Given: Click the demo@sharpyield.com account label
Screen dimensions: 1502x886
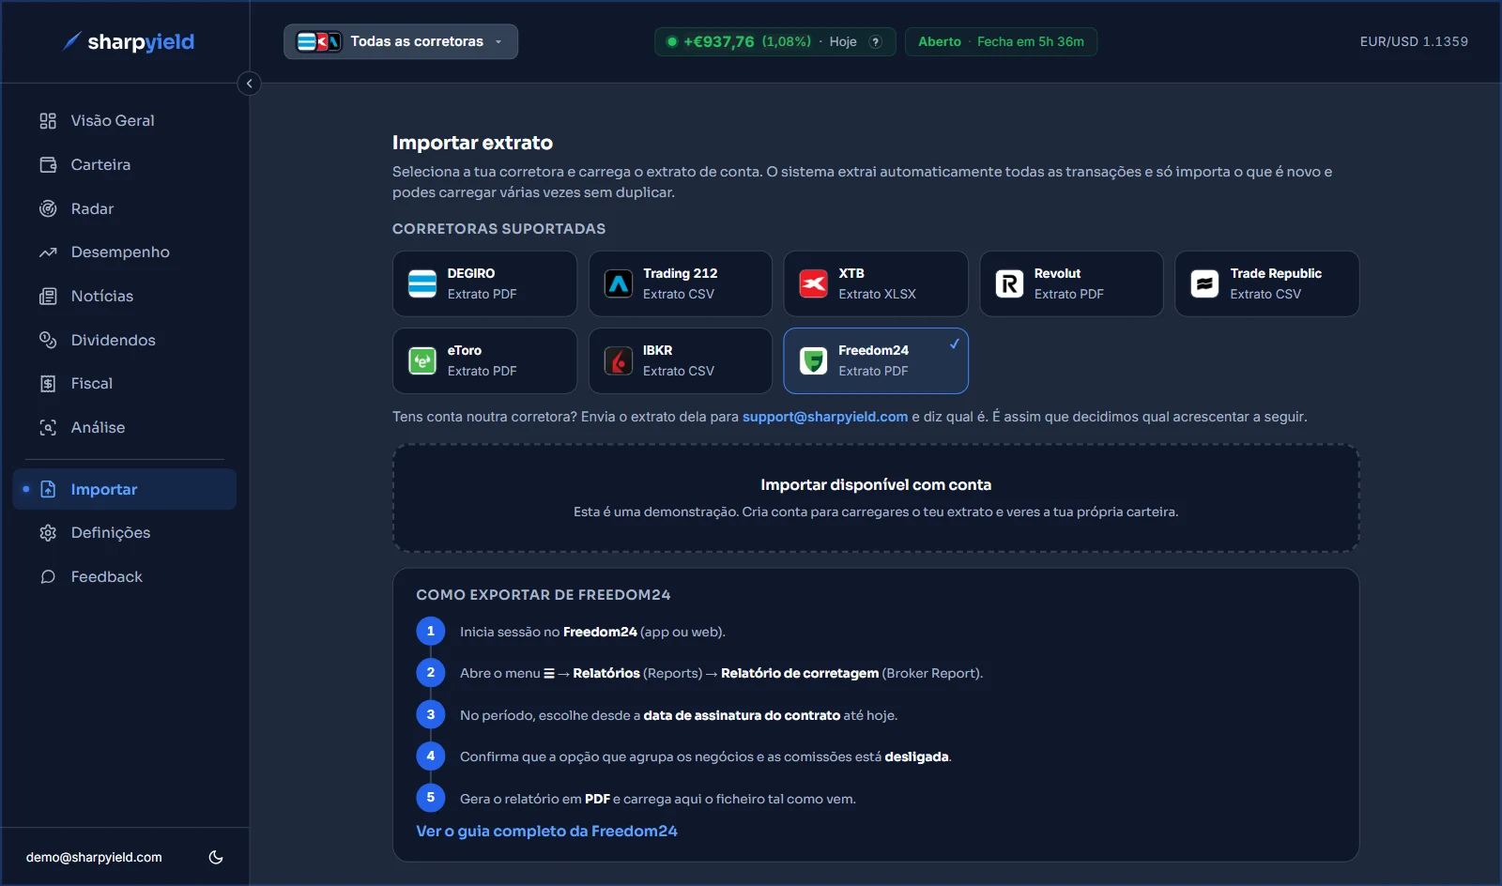Looking at the screenshot, I should click(94, 857).
